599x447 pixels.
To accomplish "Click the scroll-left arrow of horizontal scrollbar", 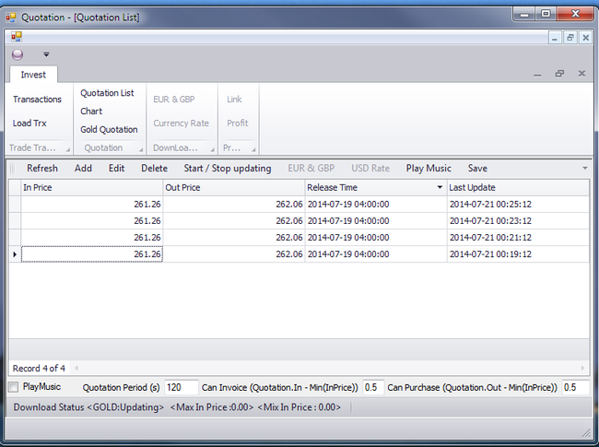I will point(76,369).
